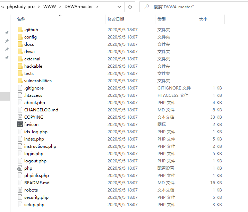Viewport: 248px width, 212px height.
Task: Show hidden parent path via double chevron
Action: [x=2, y=7]
